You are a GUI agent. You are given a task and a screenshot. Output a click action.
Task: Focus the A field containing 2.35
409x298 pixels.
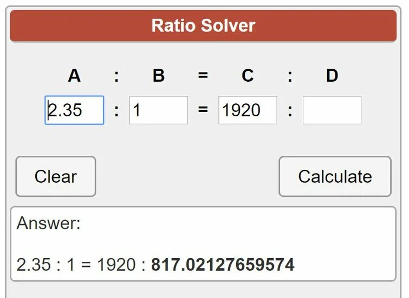click(74, 110)
